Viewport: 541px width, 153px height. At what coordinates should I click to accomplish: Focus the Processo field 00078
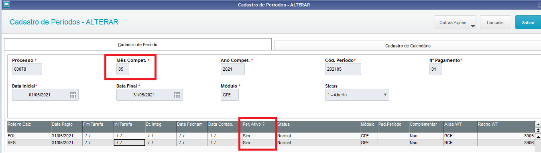(x=27, y=69)
